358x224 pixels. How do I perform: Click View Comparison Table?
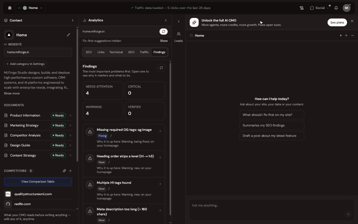pos(38,182)
